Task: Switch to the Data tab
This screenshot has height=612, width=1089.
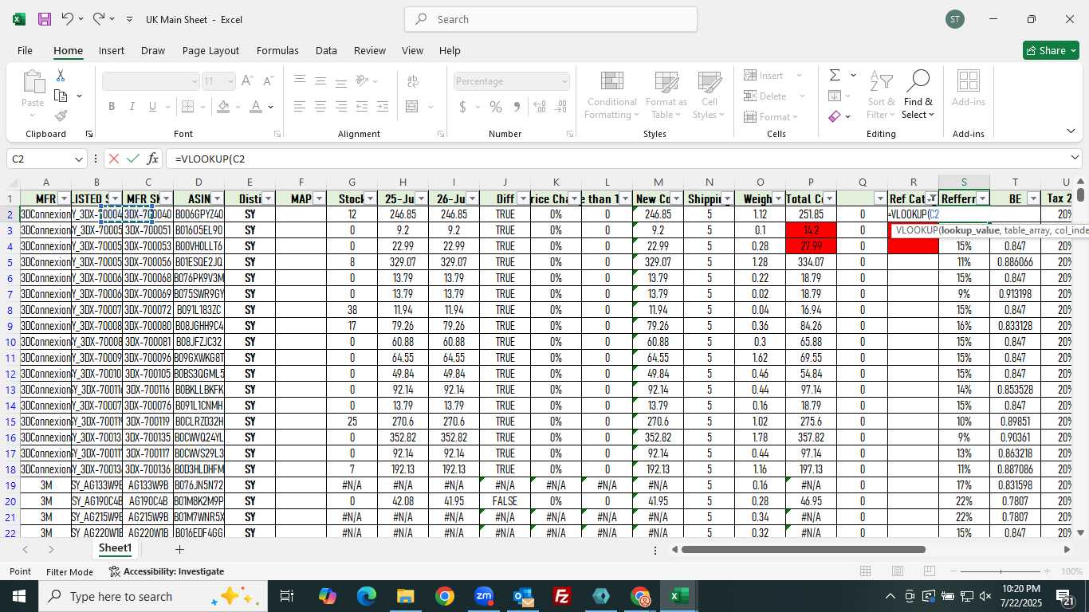Action: point(326,50)
